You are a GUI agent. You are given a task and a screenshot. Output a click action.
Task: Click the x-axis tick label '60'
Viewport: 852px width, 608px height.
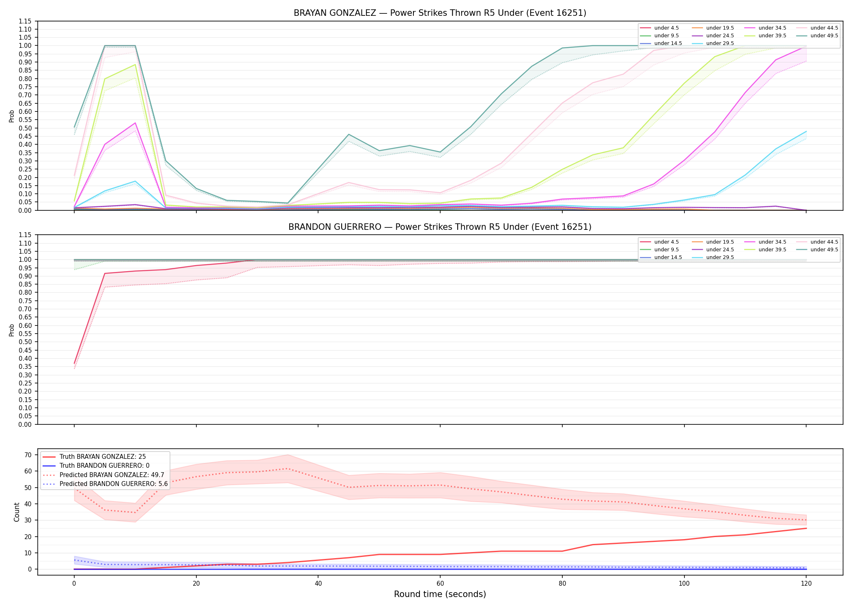pos(440,584)
